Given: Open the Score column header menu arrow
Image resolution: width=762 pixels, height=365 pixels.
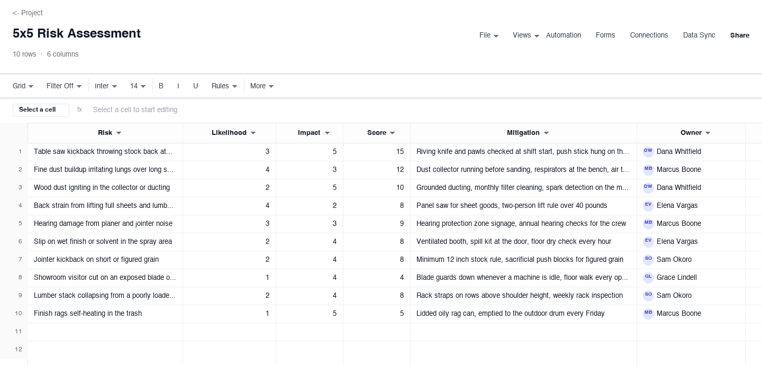Looking at the screenshot, I should pos(392,133).
